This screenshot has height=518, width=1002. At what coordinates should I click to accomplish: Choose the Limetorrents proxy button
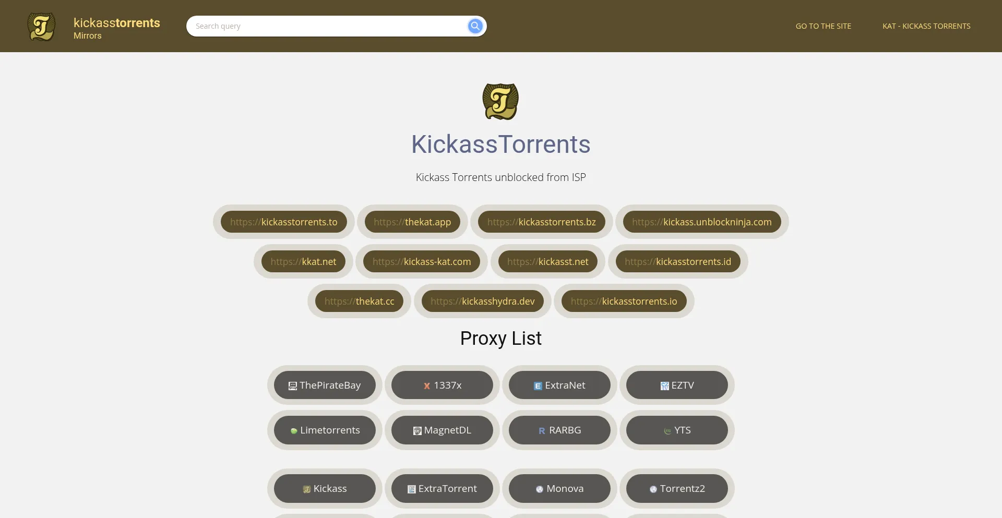[325, 430]
